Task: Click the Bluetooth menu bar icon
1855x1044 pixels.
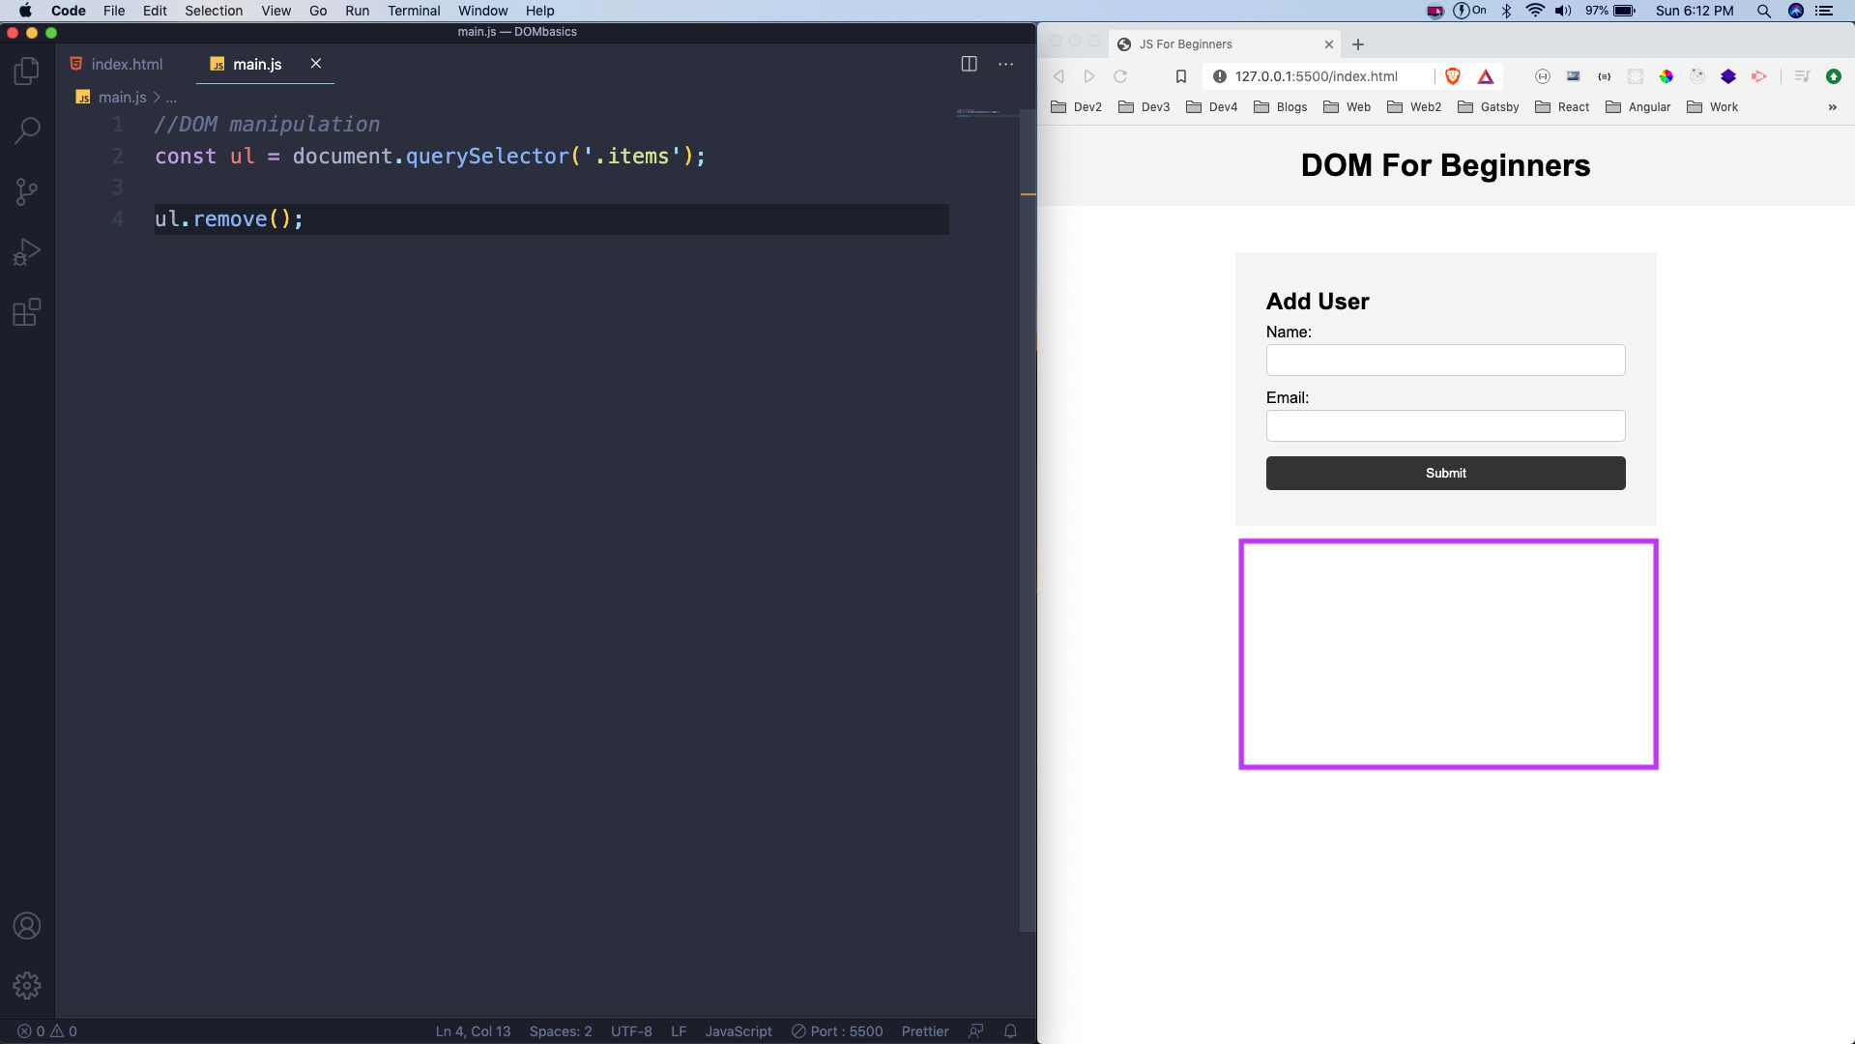Action: pos(1506,11)
